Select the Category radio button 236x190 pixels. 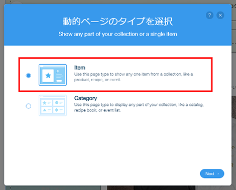(x=29, y=106)
